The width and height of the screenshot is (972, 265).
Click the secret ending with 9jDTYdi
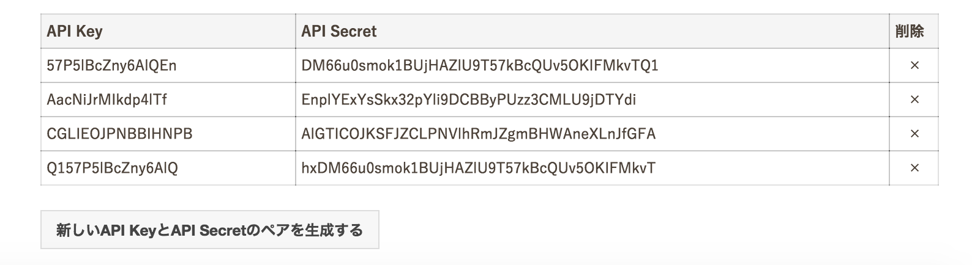[x=468, y=100]
